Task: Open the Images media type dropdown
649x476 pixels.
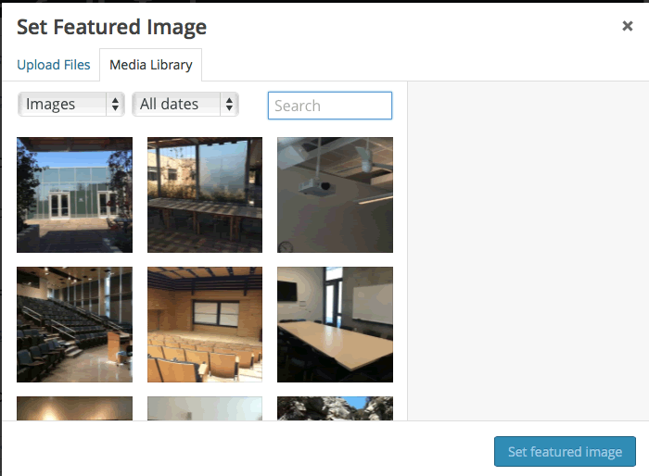Action: 71,105
